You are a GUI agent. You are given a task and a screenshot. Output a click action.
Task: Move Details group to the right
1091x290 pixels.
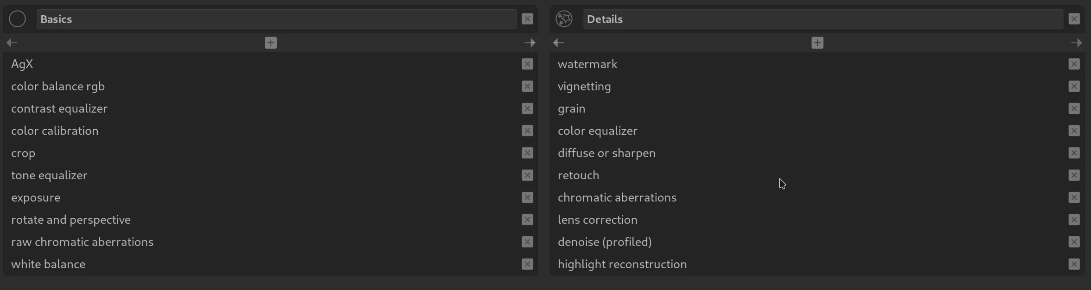click(x=1076, y=43)
